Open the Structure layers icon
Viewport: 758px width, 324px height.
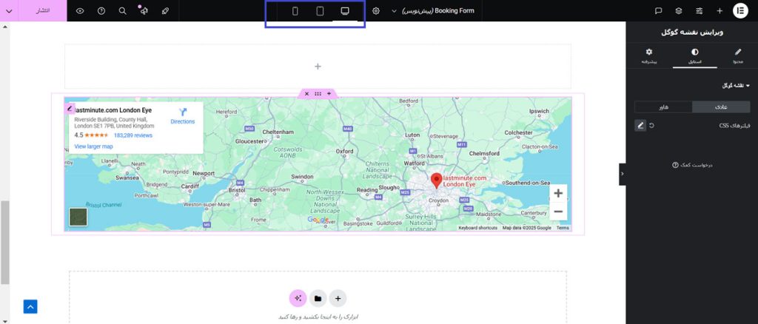pyautogui.click(x=679, y=11)
